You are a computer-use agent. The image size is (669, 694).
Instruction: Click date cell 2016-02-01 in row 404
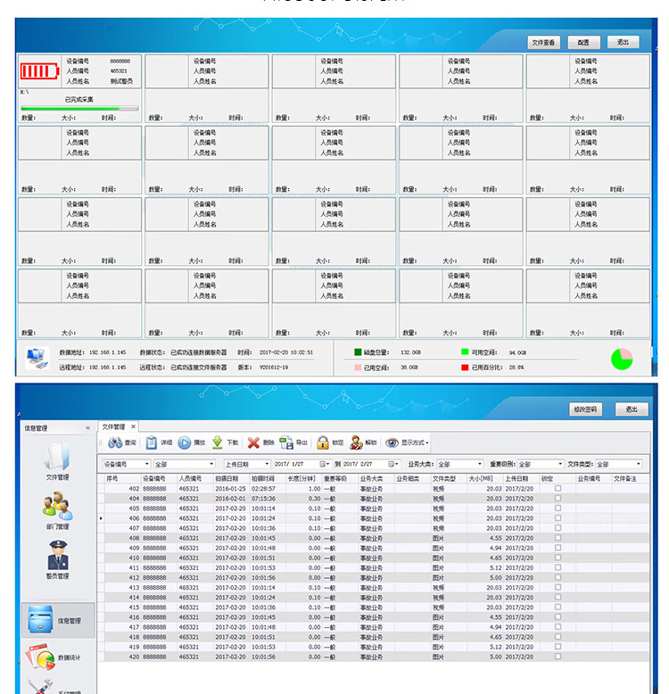[x=230, y=499]
